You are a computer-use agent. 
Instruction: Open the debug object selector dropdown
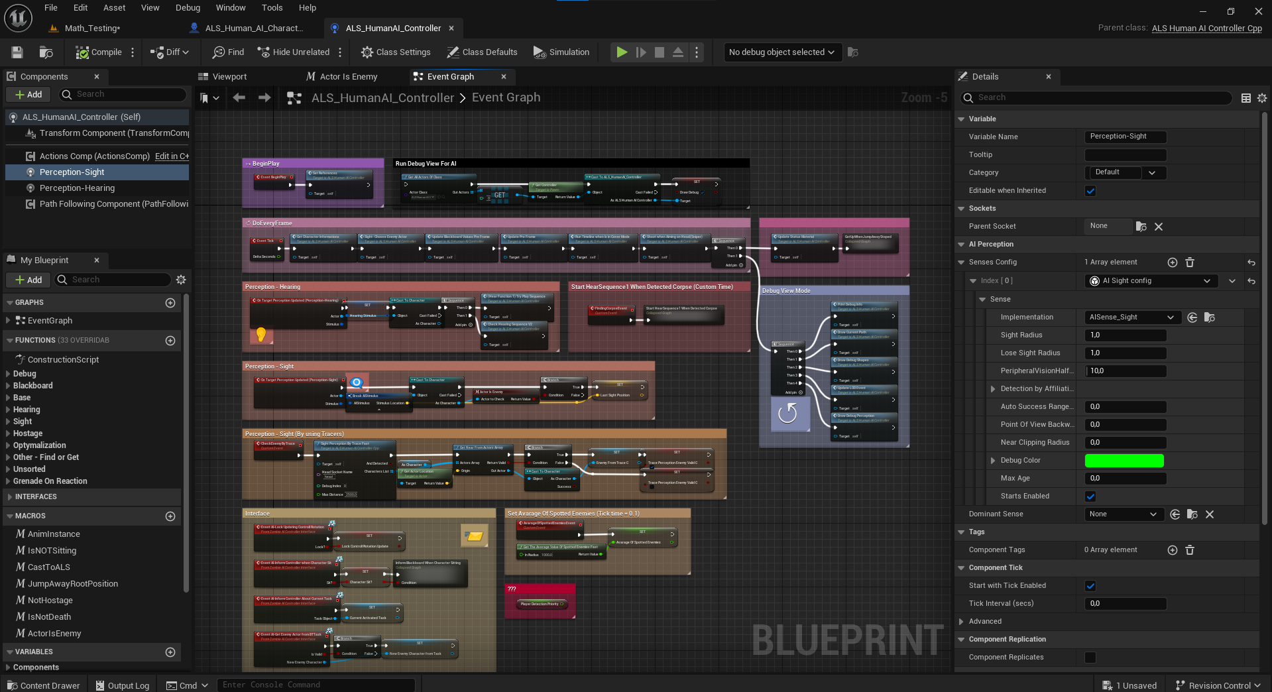point(782,52)
